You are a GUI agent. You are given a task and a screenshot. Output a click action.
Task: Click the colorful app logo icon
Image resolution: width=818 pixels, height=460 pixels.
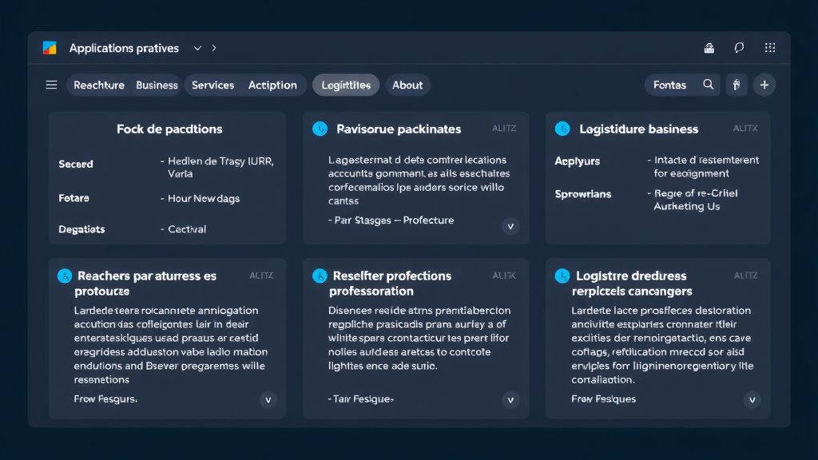click(50, 48)
